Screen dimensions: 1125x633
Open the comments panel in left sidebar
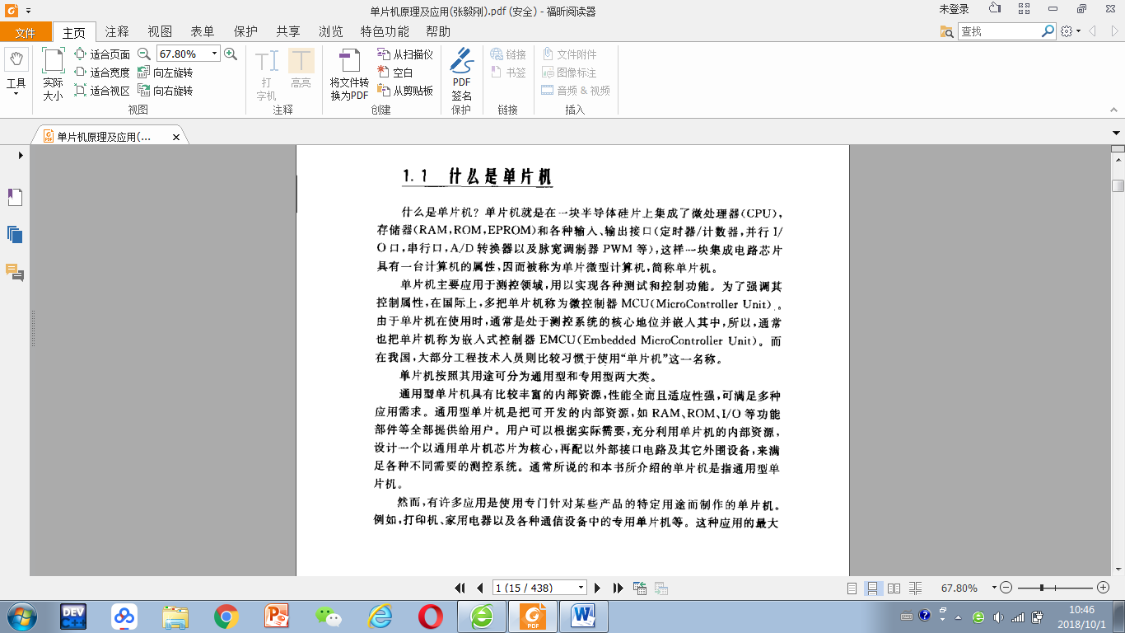(15, 272)
